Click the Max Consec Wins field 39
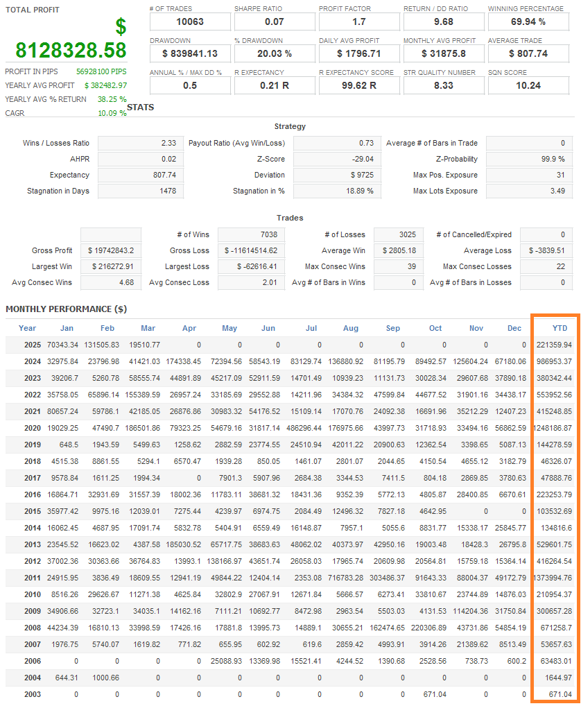This screenshot has width=581, height=706. tap(398, 266)
